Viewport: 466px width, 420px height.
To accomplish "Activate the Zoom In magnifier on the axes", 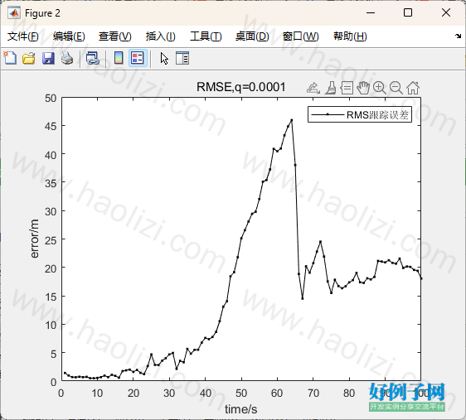I will coord(380,88).
